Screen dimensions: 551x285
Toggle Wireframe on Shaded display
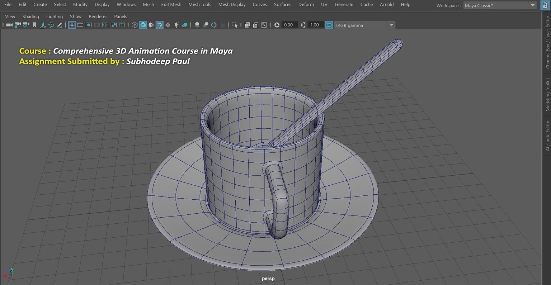point(159,25)
